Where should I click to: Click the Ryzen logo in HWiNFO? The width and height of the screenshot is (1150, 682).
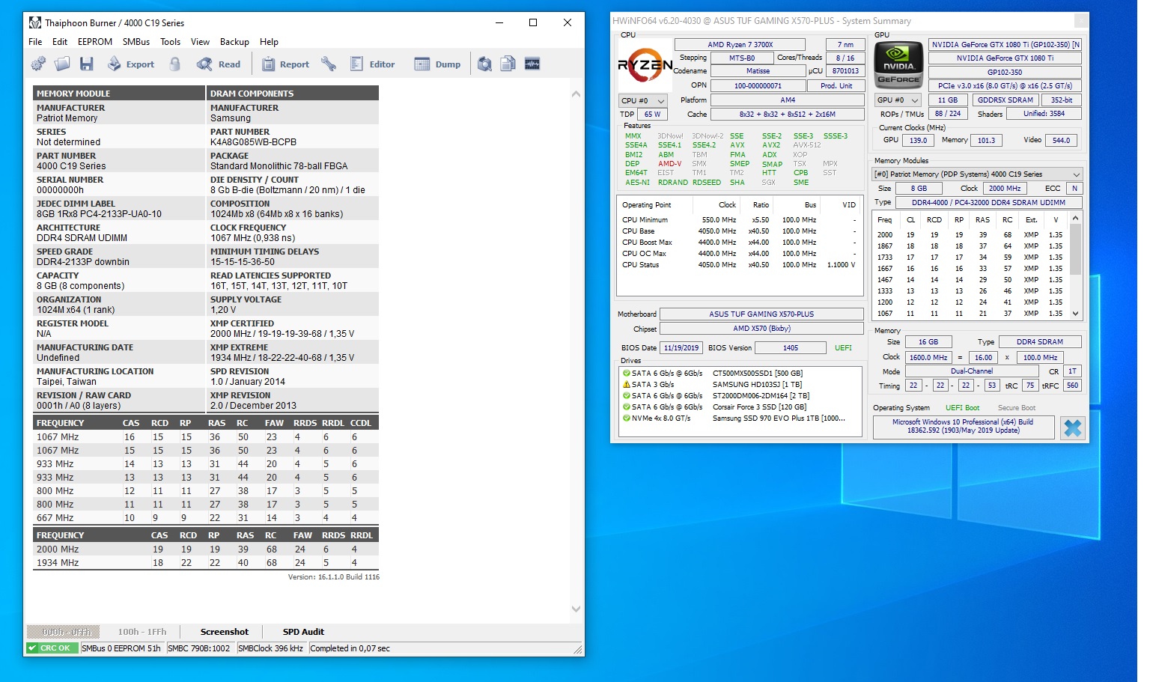pyautogui.click(x=645, y=65)
